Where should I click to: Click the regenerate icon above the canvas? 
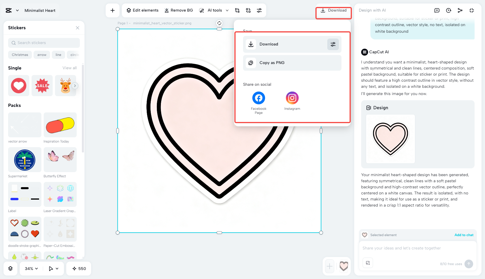219,23
